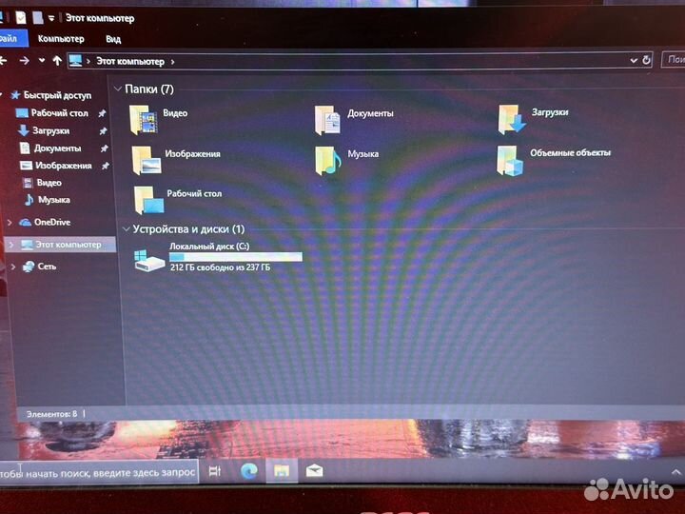Go up one level with the up arrow
This screenshot has height=514, width=685.
56,61
